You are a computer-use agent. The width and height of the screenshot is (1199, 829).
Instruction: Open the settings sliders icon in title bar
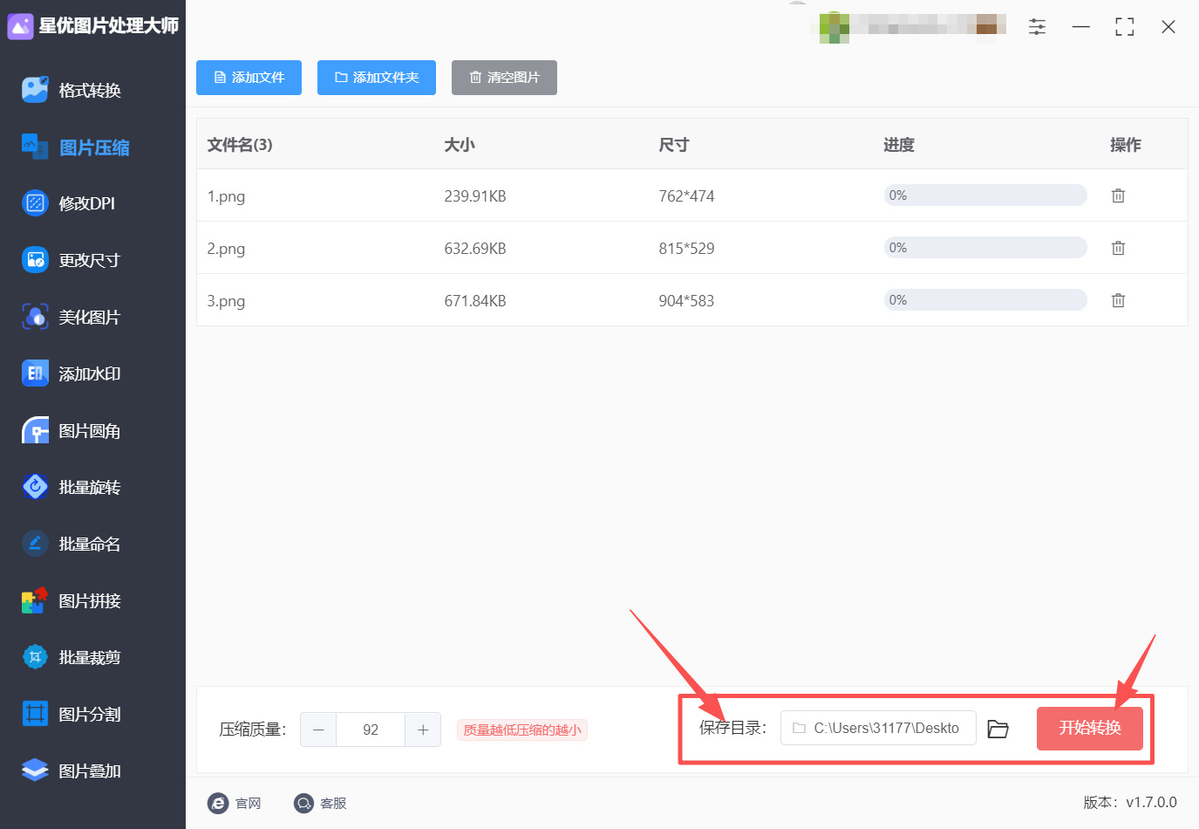pyautogui.click(x=1037, y=27)
